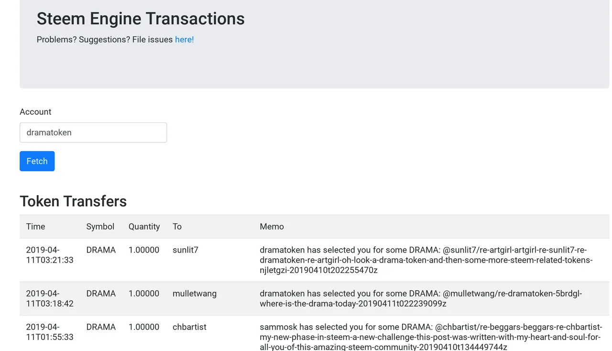Click the Quantity column header

144,227
